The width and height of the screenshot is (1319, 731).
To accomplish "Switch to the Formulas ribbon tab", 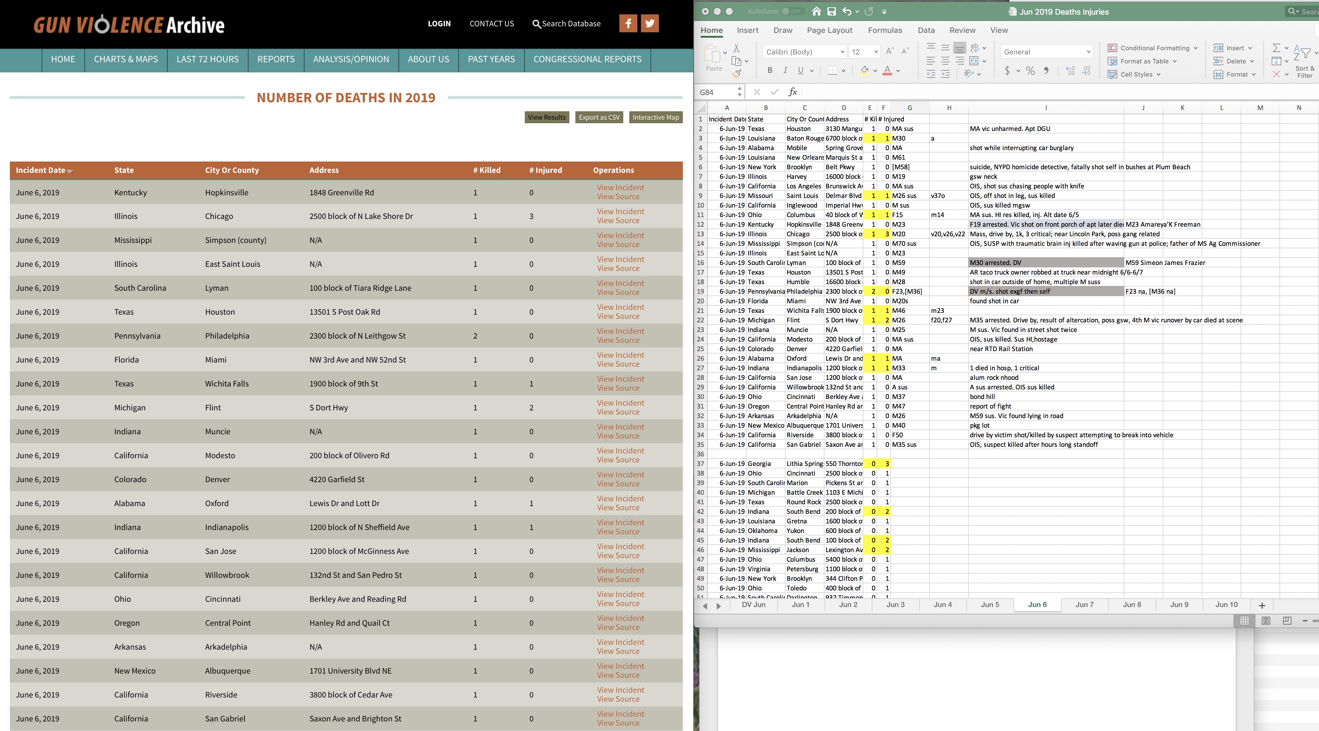I will point(885,30).
